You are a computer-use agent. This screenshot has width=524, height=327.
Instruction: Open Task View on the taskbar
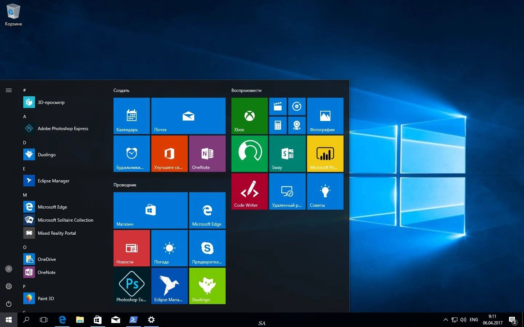(44, 320)
